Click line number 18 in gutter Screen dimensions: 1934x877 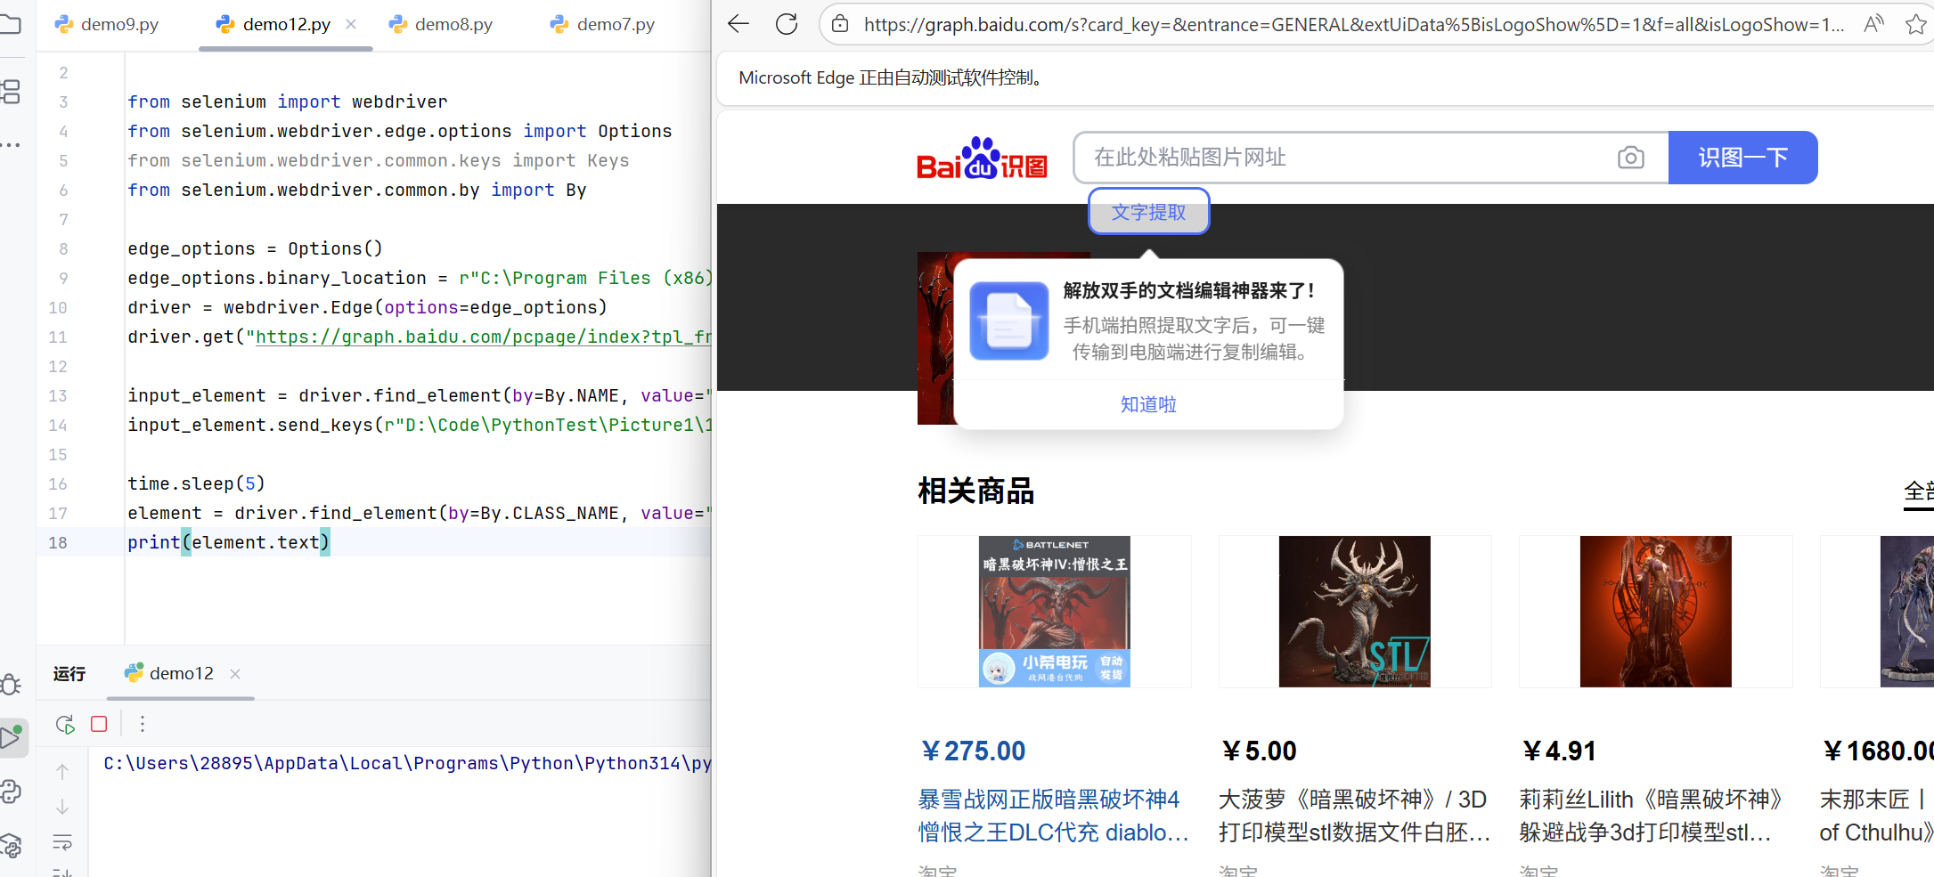coord(58,542)
